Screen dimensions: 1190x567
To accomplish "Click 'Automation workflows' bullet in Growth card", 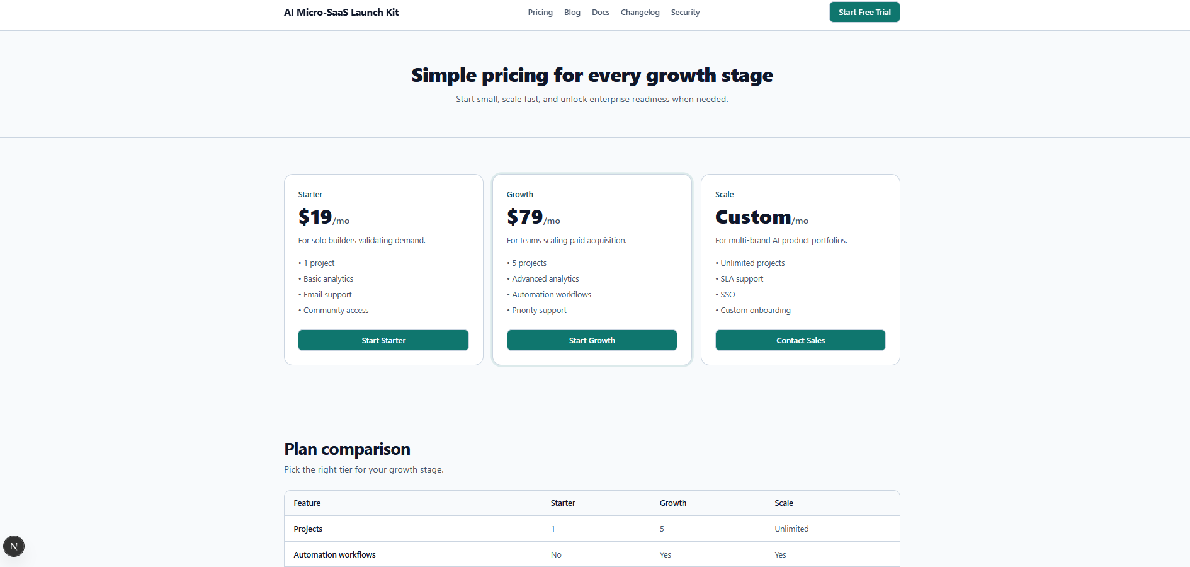I will point(549,295).
